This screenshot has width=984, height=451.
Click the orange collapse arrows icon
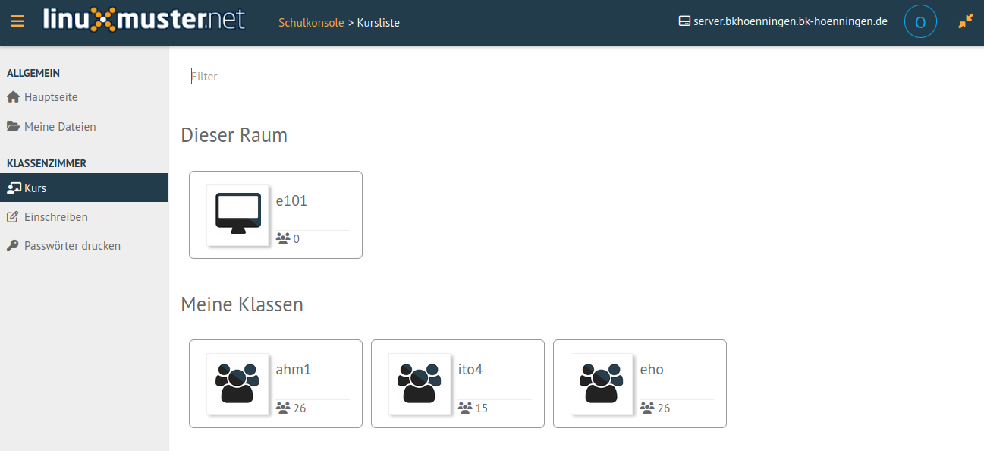965,22
